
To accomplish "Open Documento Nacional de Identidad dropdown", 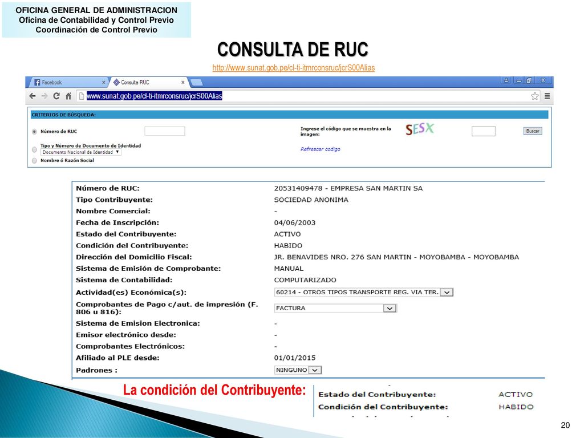I will click(x=81, y=152).
